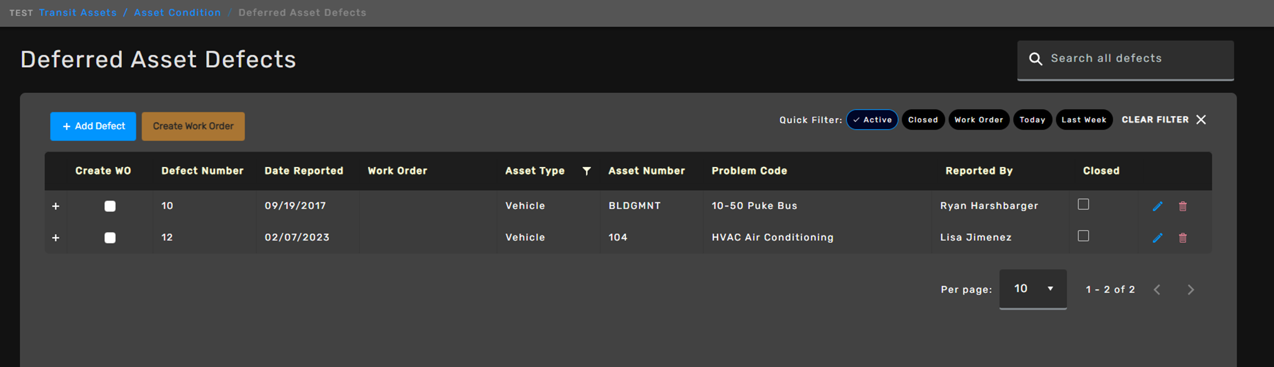Click the Create Work Order button
Image resolution: width=1274 pixels, height=367 pixels.
[193, 126]
